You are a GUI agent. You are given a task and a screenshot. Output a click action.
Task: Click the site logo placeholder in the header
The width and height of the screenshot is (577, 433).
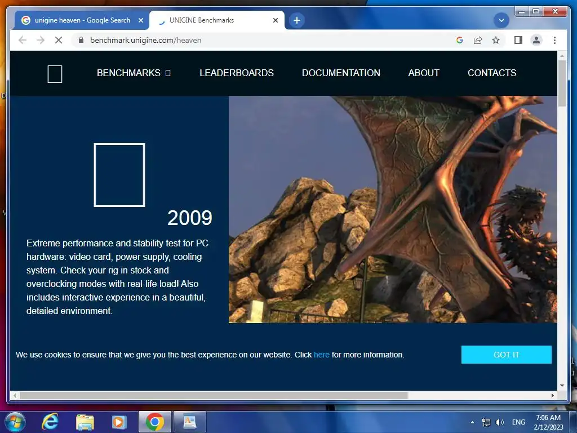click(x=55, y=74)
